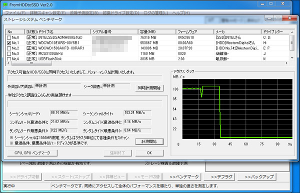The width and height of the screenshot is (300, 193).
Task: Sort by the シリアル番号 column header
Action: coord(114,32)
